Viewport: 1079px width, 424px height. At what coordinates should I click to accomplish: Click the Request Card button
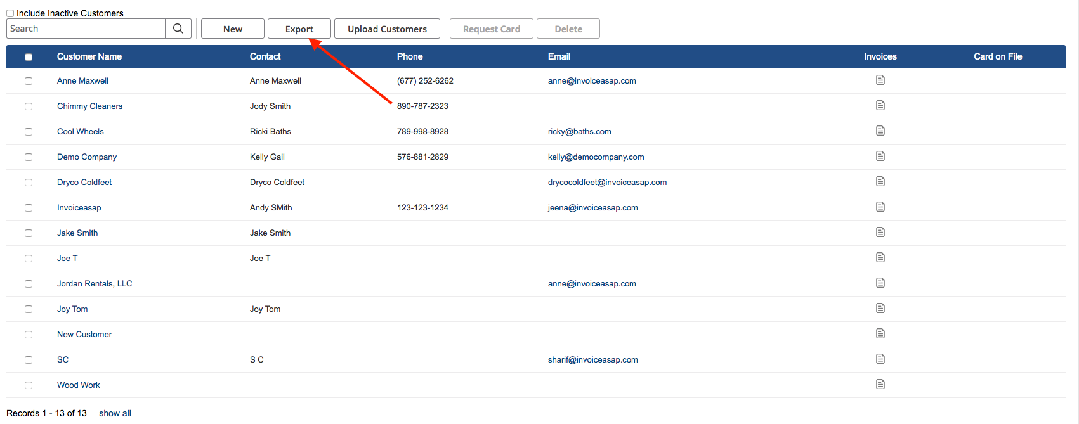click(492, 29)
